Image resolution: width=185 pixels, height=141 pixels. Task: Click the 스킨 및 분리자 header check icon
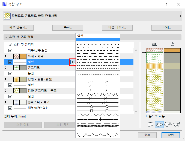click(10, 45)
